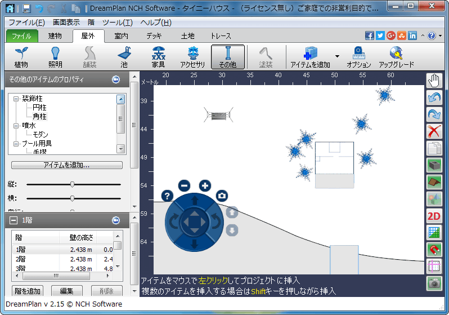
Task: Click the item tree scroll down arrow
Action: pyautogui.click(x=121, y=149)
